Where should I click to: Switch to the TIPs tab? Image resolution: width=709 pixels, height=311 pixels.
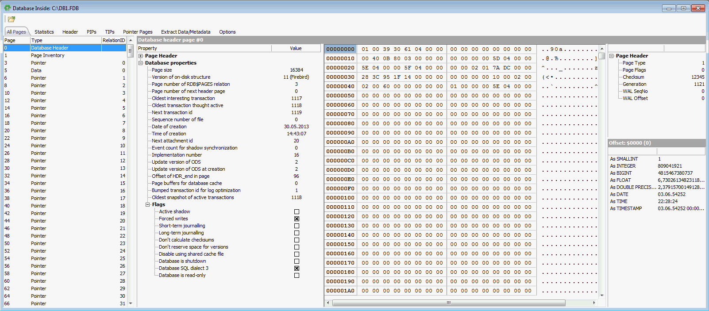click(110, 32)
